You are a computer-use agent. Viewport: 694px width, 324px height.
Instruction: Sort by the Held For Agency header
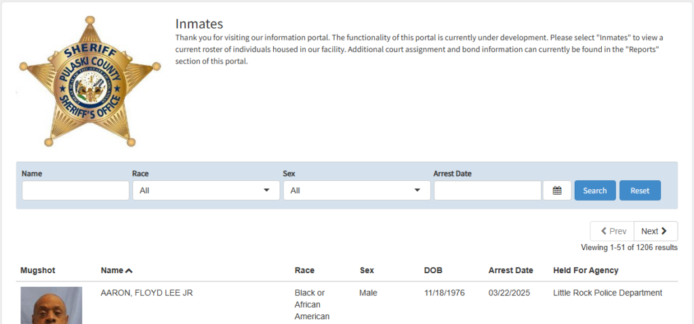point(586,270)
